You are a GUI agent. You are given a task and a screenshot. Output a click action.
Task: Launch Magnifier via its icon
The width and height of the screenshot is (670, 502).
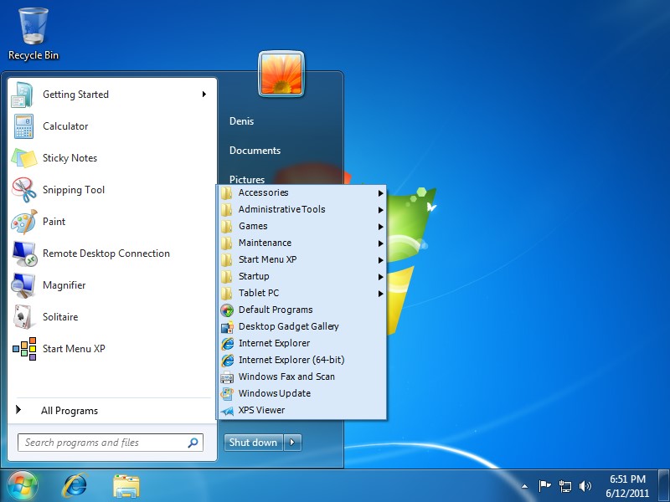click(x=23, y=285)
